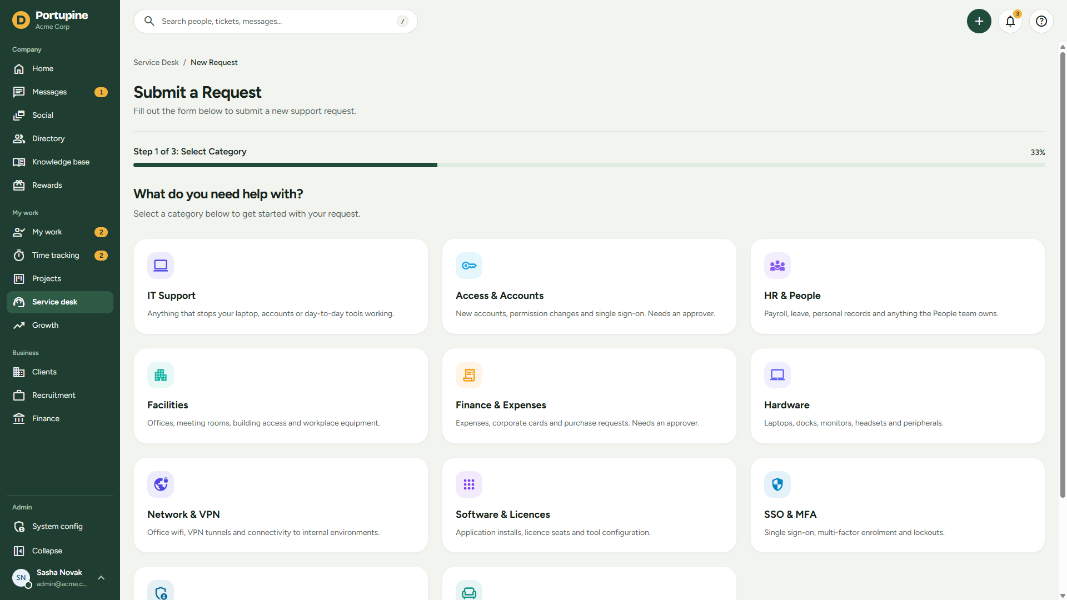Image resolution: width=1067 pixels, height=600 pixels.
Task: Navigate to Projects
Action: (60, 279)
